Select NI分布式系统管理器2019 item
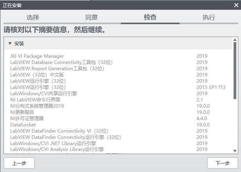 point(37,106)
